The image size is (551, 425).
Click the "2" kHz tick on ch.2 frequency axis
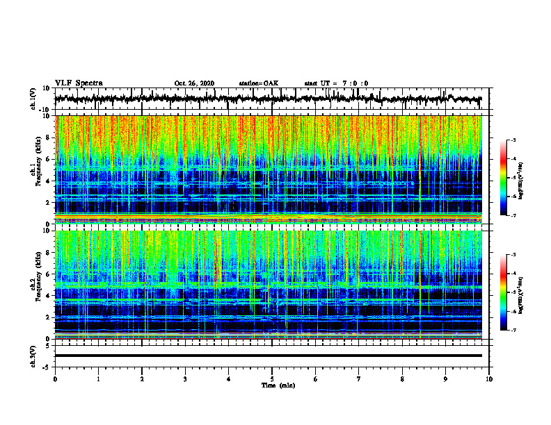[x=48, y=317]
